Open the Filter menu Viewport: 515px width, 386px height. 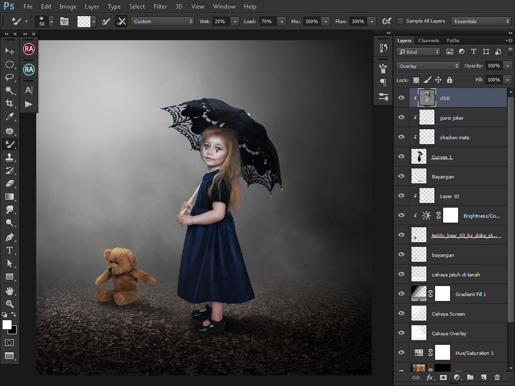[160, 7]
